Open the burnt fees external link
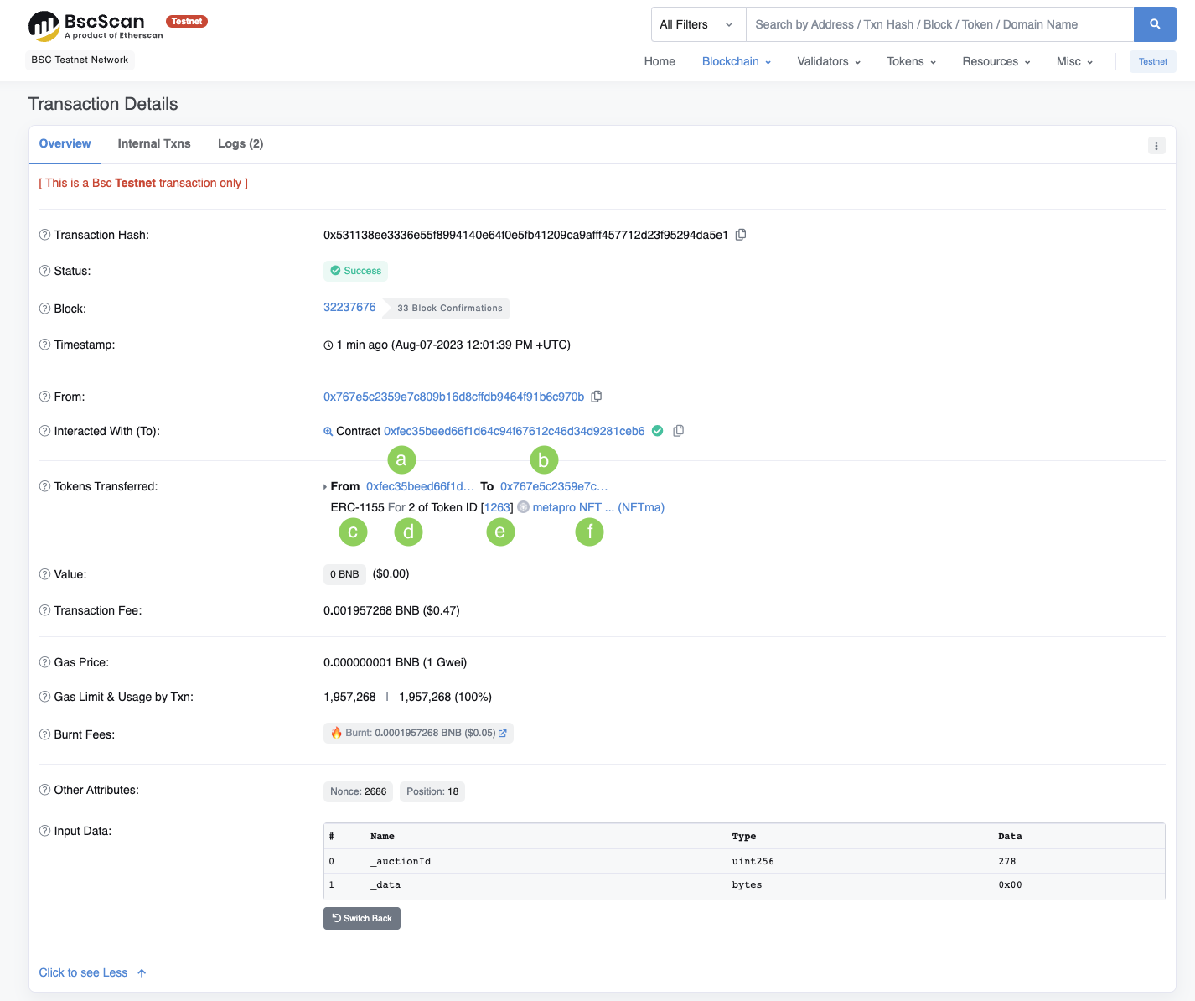The height and width of the screenshot is (1001, 1195). [x=503, y=733]
